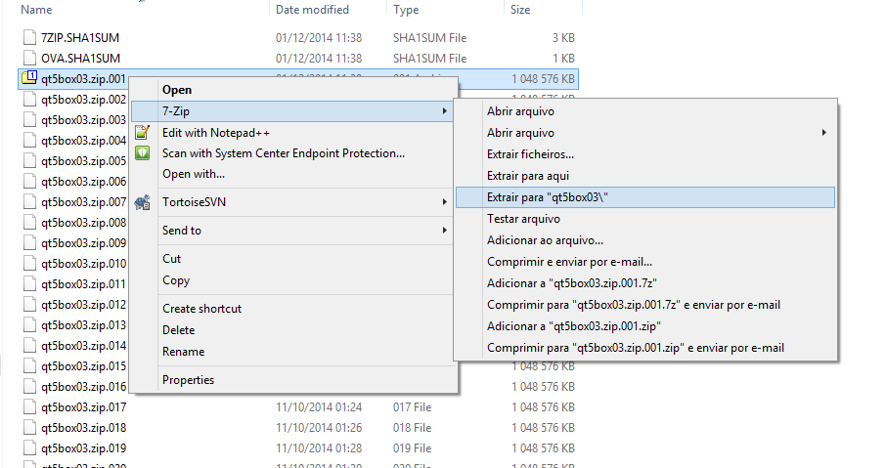Click the qt5box03.zip.006 file icon
This screenshot has width=886, height=468.
(x=30, y=181)
